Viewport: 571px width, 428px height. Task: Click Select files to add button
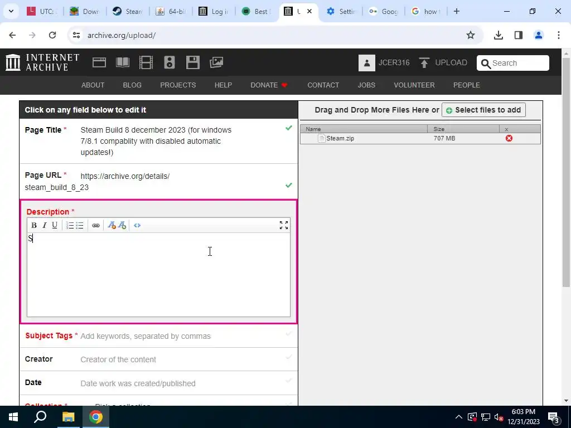click(483, 110)
